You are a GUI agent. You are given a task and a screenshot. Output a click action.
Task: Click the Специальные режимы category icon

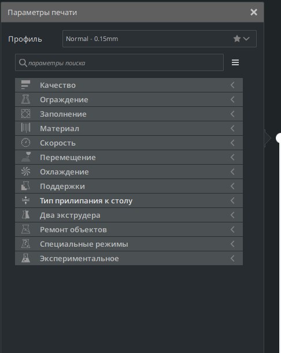coord(25,244)
